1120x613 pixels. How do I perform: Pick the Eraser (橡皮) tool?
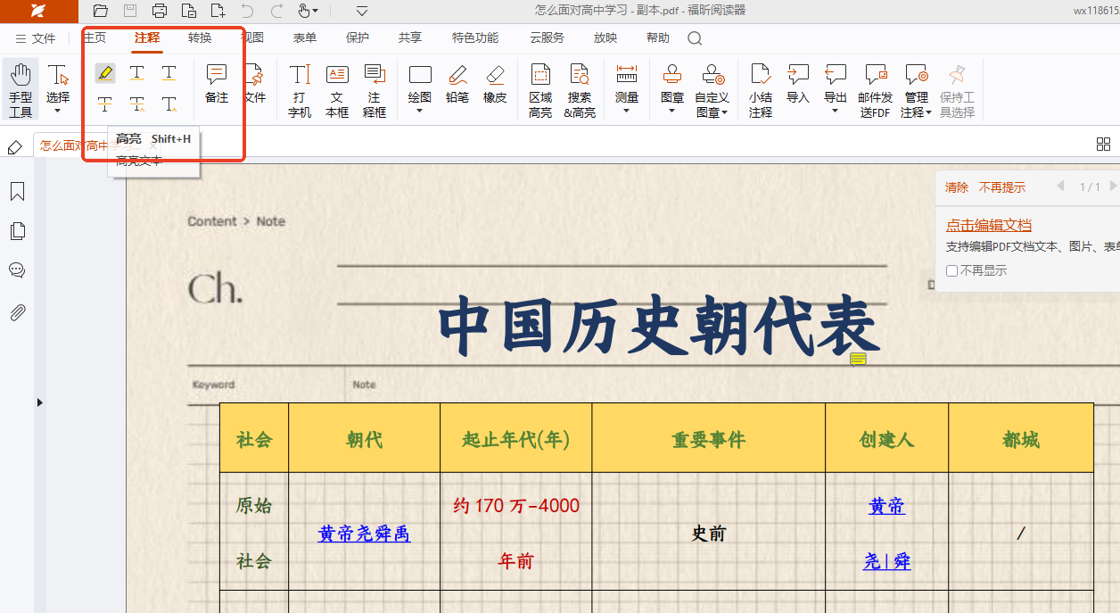[x=495, y=85]
